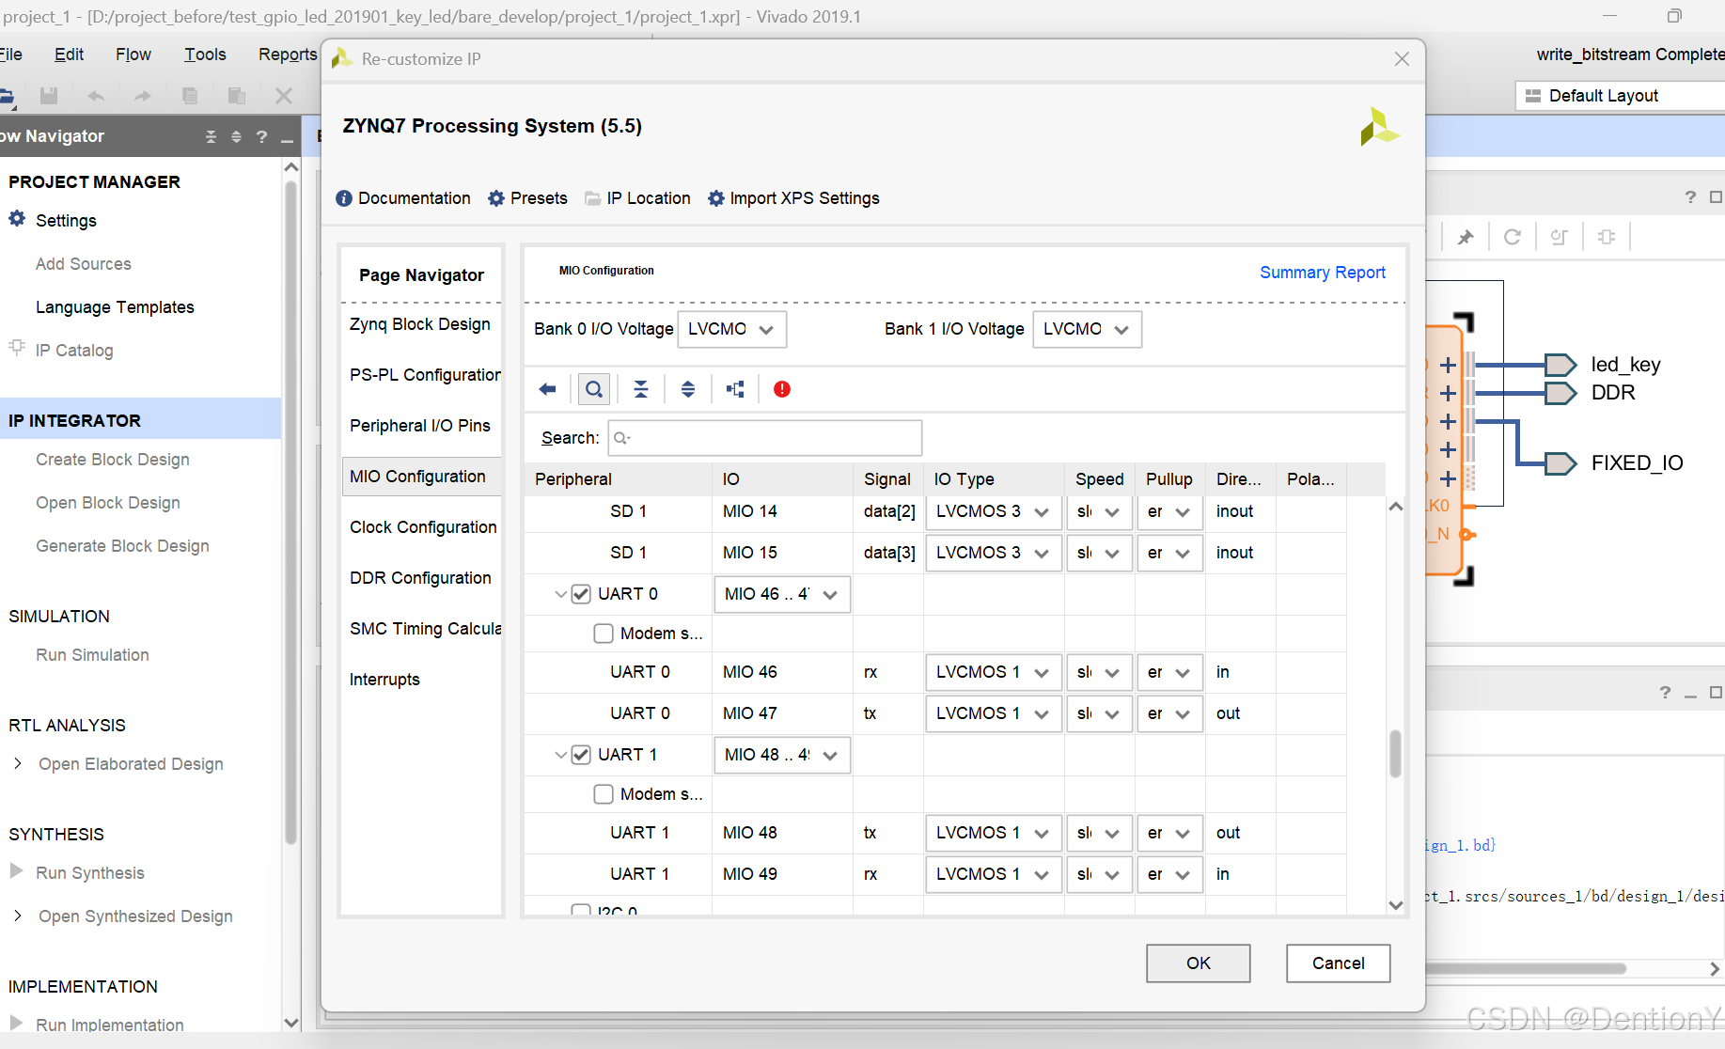Click the MIO table vertical scrollbar thumb

(x=1395, y=754)
